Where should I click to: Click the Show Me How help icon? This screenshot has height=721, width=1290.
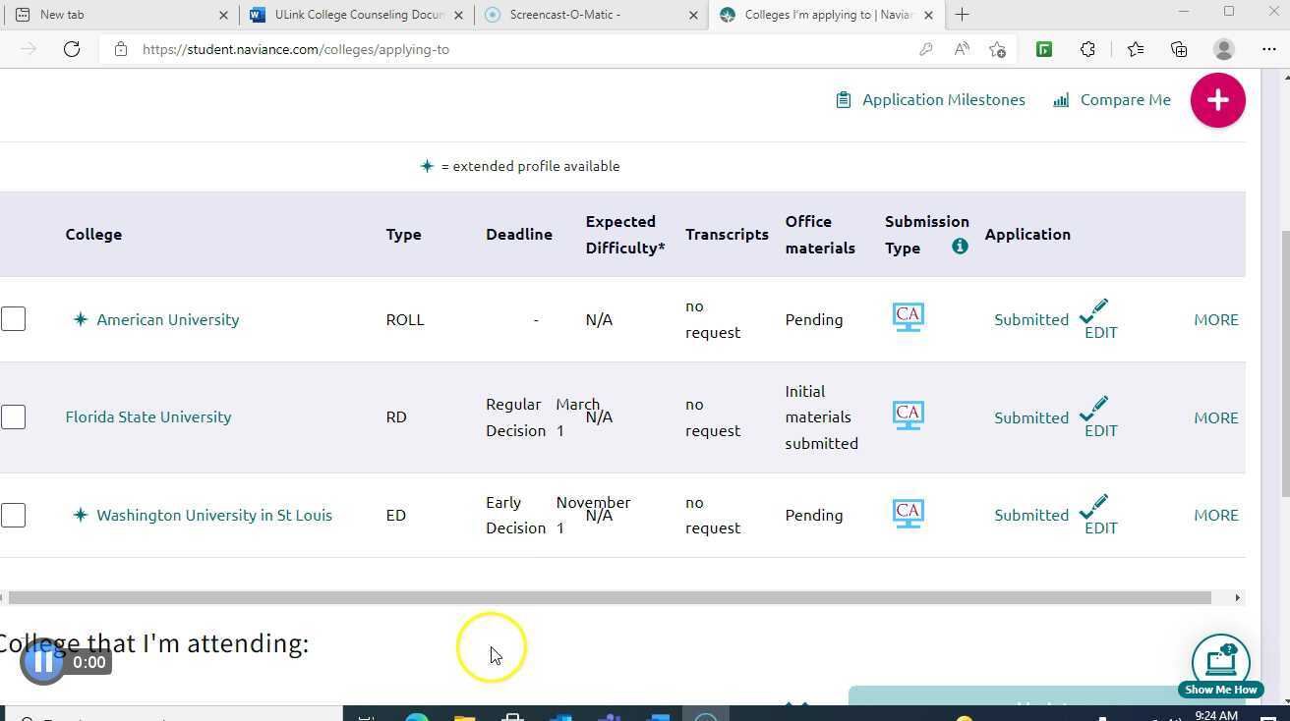[x=1220, y=665]
